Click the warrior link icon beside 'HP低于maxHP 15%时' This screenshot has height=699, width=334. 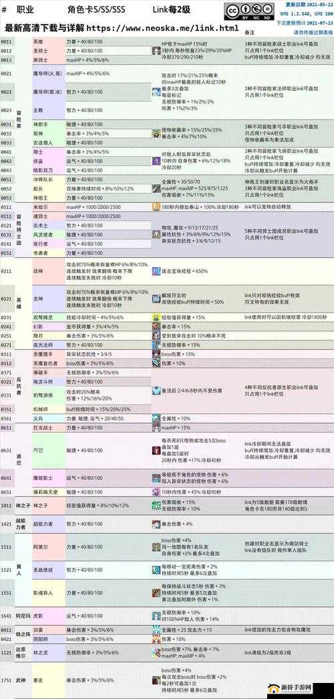tap(156, 51)
